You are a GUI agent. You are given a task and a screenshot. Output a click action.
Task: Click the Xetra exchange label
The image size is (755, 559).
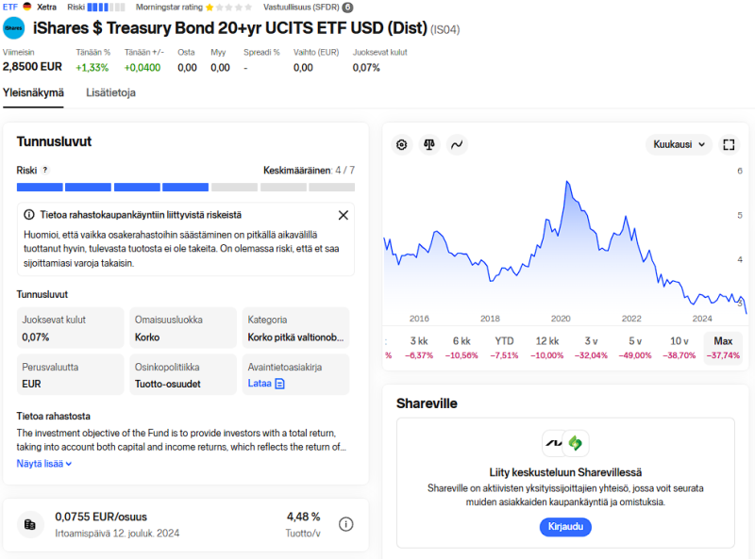point(46,8)
